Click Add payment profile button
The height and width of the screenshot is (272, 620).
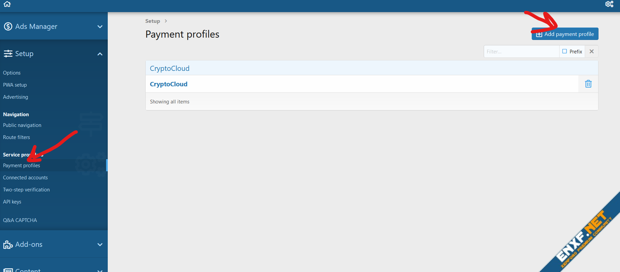[x=565, y=34]
